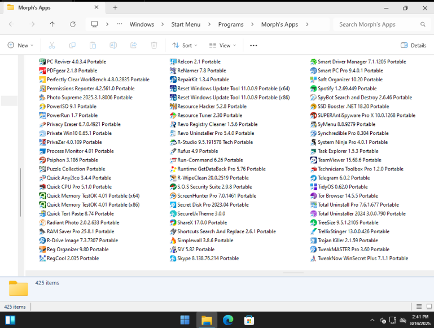Select the Resource Hacker 5.2.8 Portable icon

click(173, 106)
